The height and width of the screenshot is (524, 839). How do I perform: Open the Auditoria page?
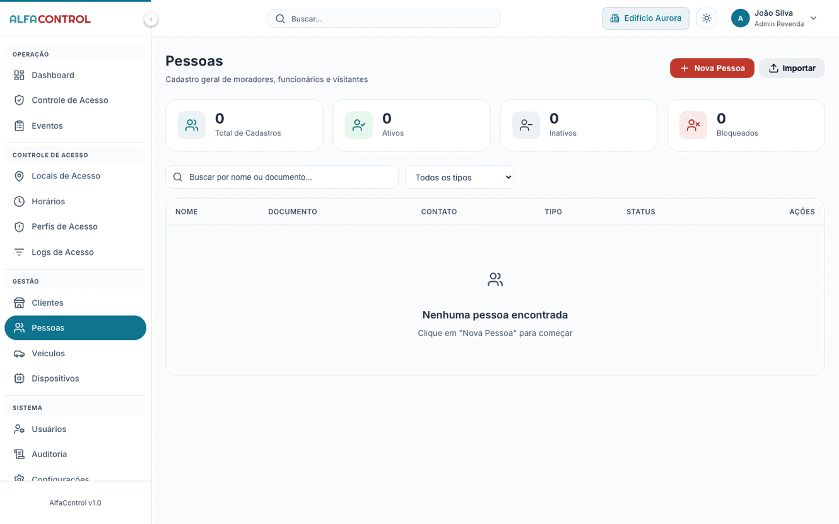pyautogui.click(x=75, y=454)
